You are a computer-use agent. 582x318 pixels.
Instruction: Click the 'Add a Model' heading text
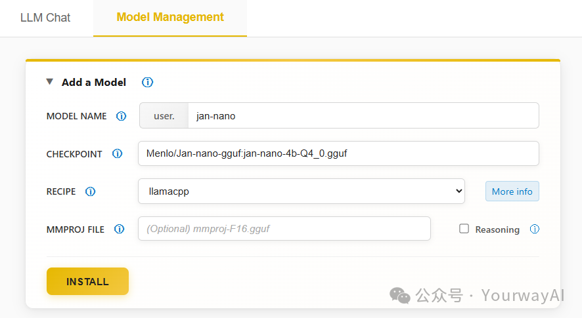[94, 82]
